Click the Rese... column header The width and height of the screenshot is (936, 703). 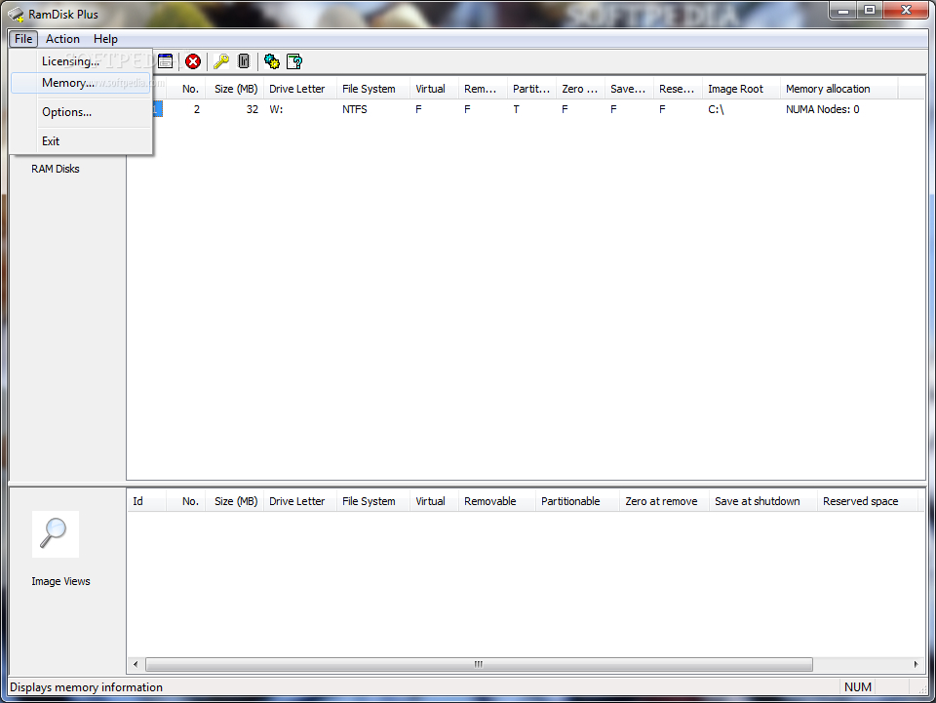[679, 89]
